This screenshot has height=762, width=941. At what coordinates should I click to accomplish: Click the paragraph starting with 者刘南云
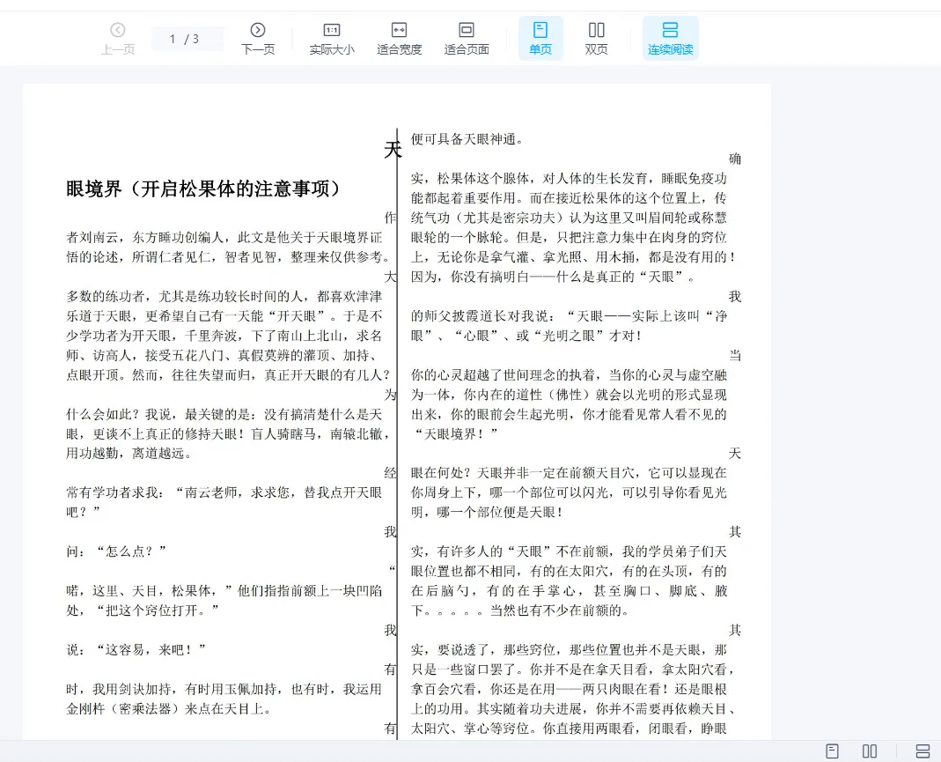225,247
